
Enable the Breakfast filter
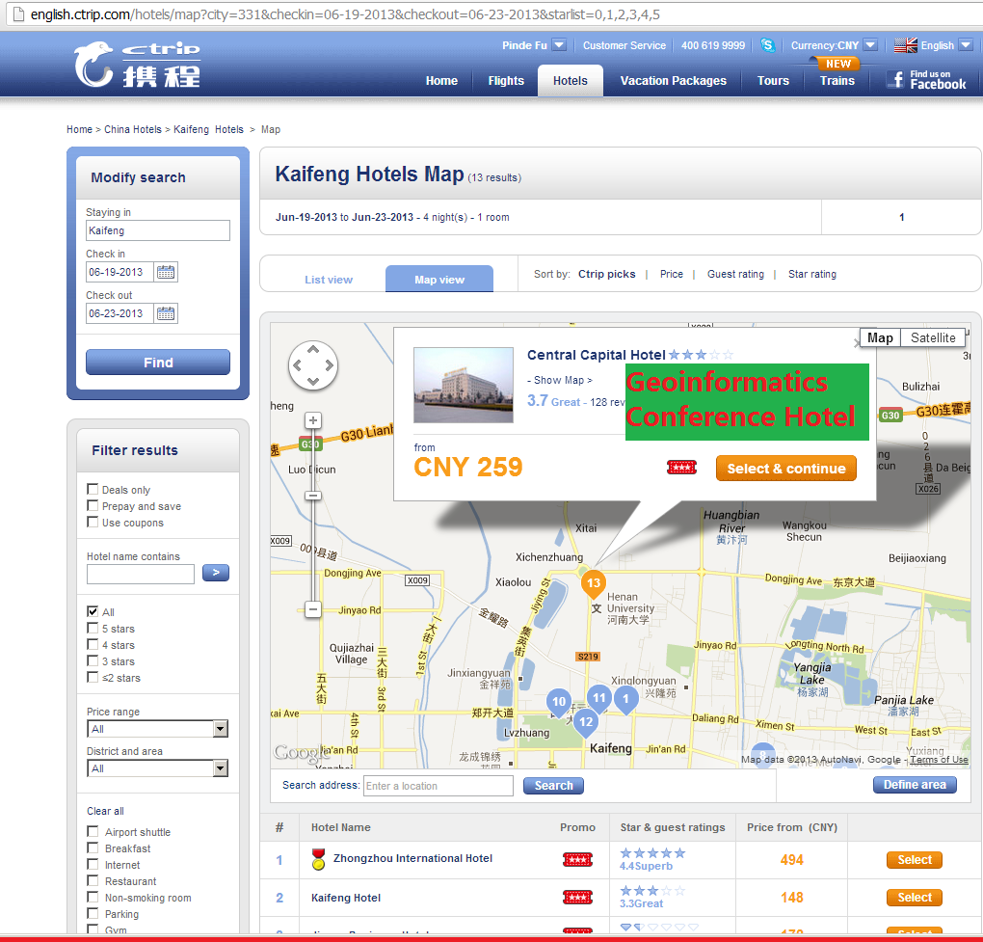click(93, 848)
